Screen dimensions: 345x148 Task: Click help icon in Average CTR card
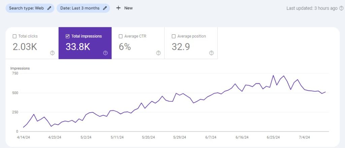[x=158, y=53]
